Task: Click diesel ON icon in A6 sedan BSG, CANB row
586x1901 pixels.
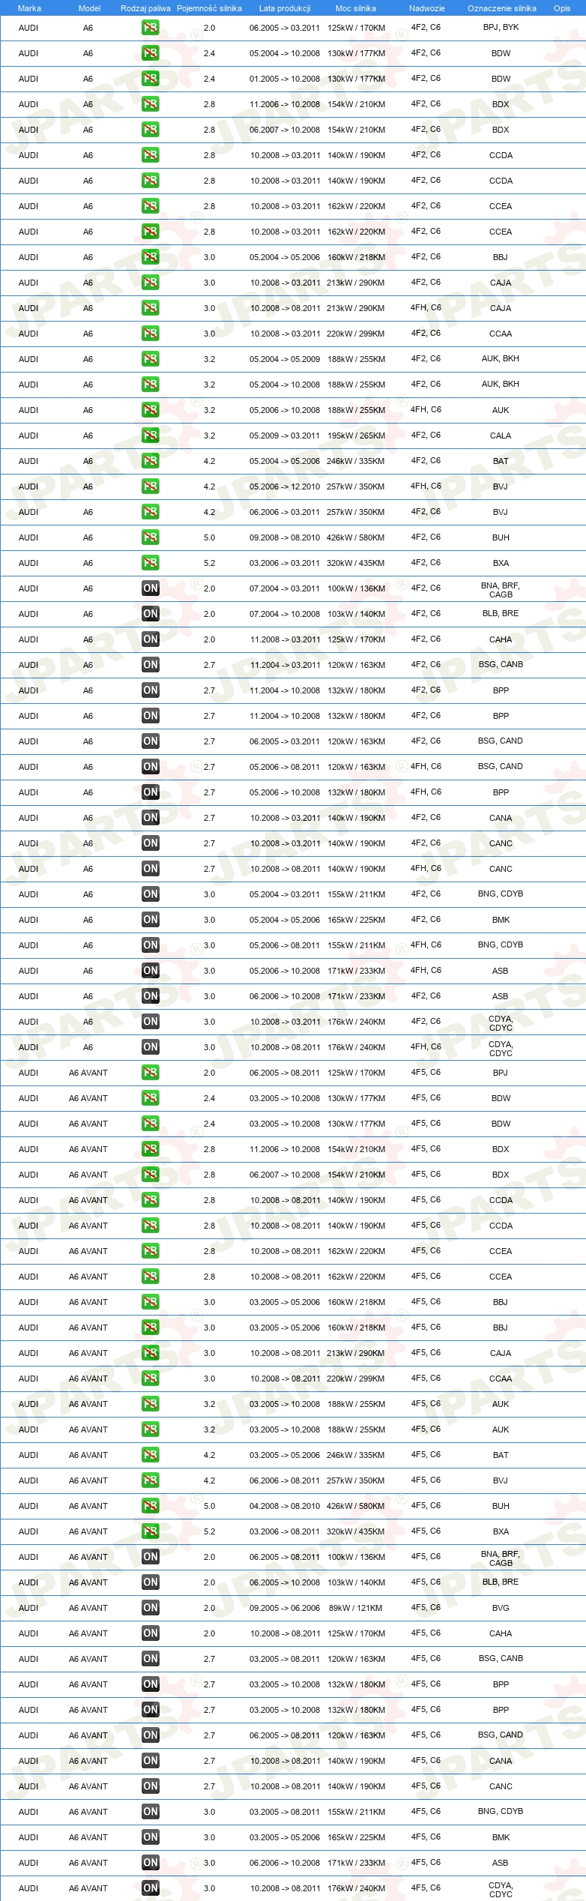Action: (x=150, y=665)
